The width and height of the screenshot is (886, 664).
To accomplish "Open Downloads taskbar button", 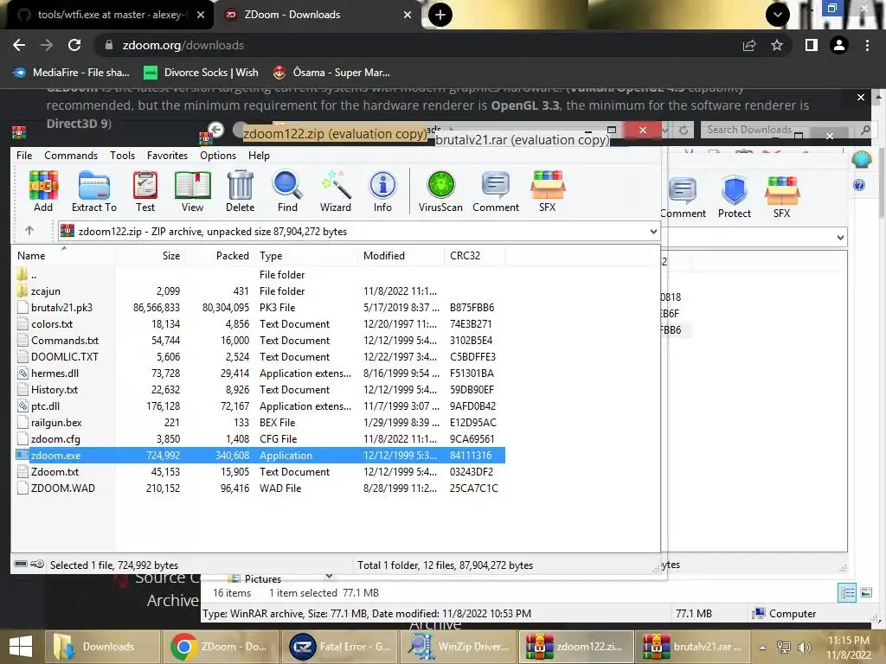I will [x=102, y=647].
